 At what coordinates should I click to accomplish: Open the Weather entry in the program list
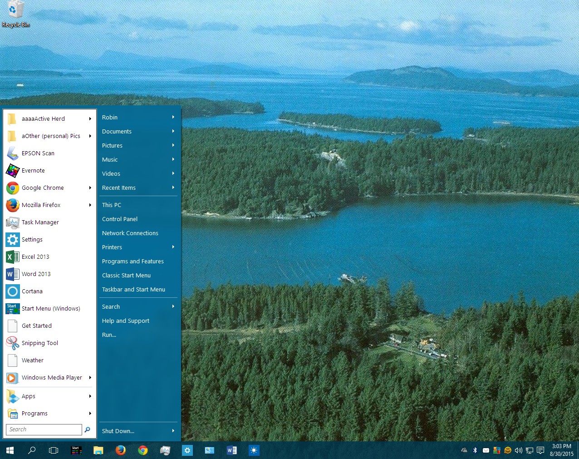(49, 360)
